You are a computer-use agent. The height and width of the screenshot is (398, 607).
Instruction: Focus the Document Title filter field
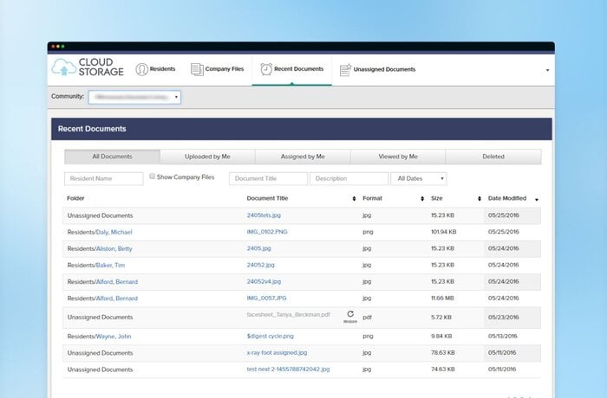point(268,178)
